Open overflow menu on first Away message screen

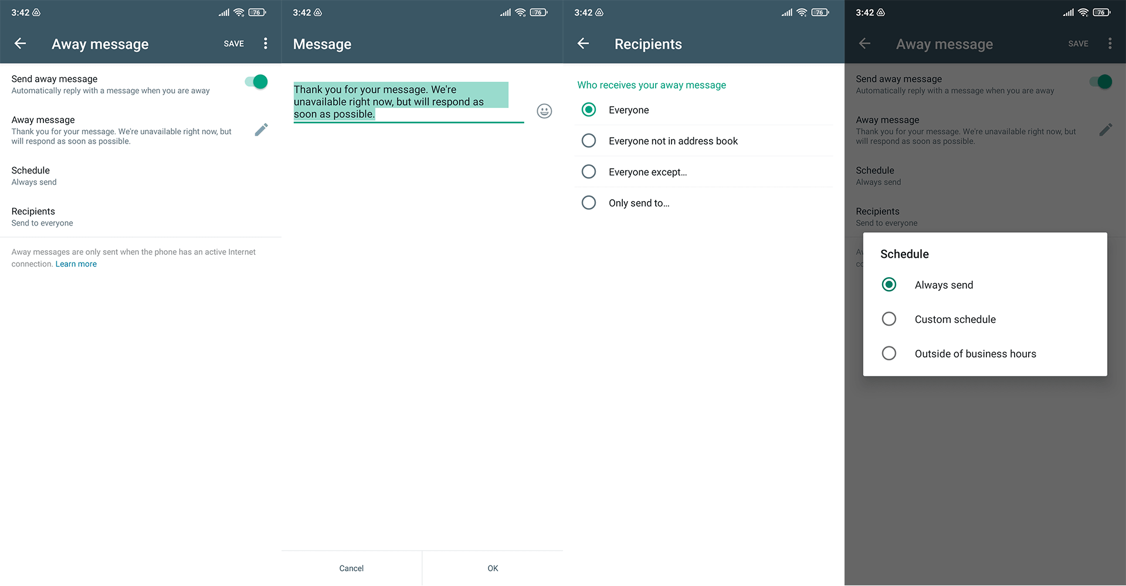point(266,43)
